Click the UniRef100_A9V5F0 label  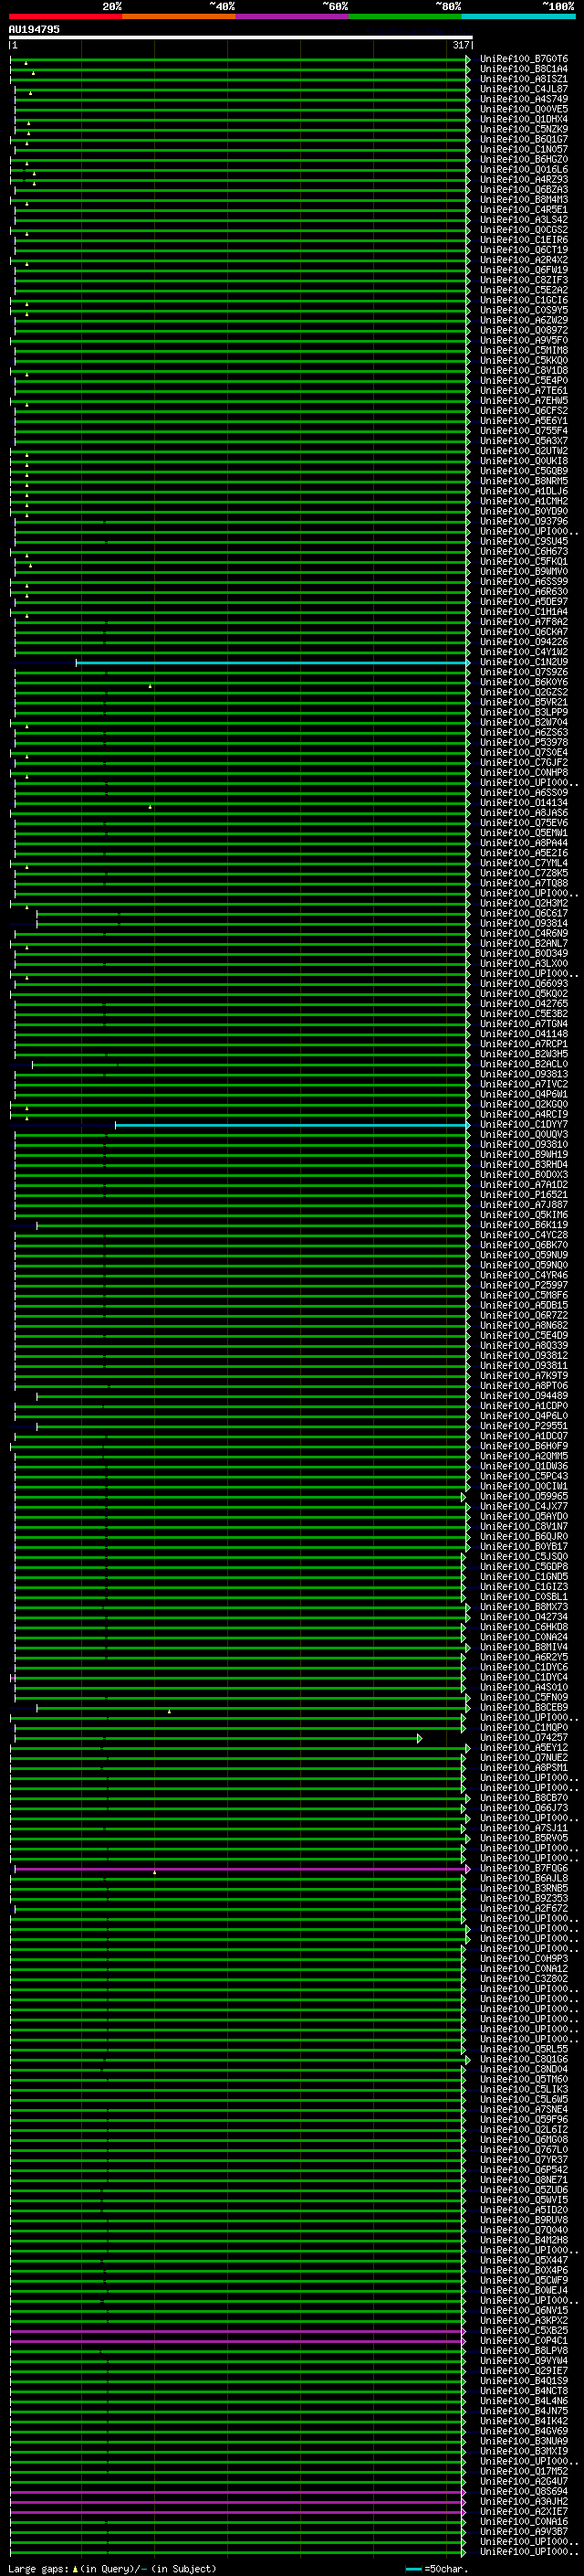click(x=524, y=340)
